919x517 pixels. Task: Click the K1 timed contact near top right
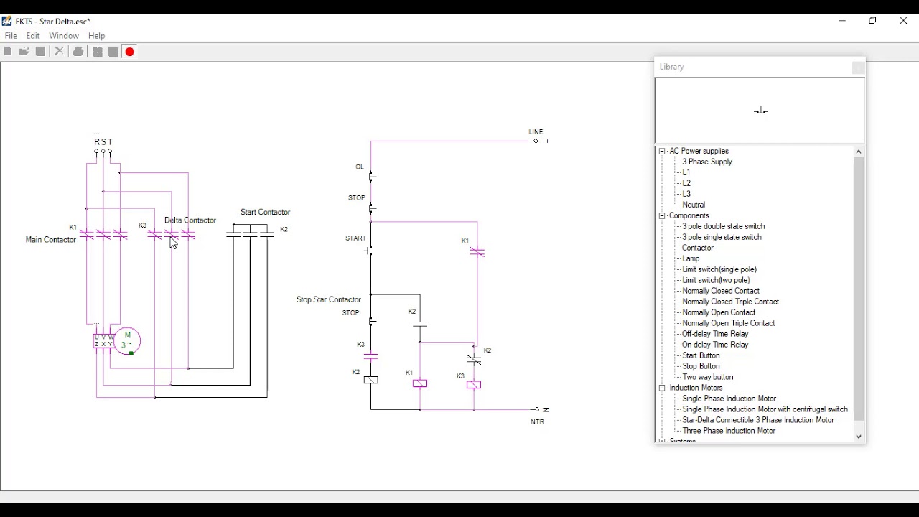(477, 252)
